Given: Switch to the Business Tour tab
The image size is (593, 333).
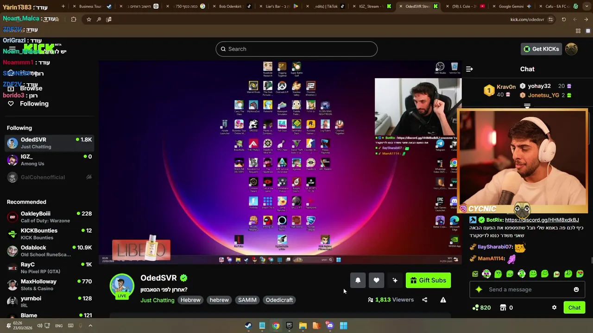Looking at the screenshot, I should tap(93, 6).
